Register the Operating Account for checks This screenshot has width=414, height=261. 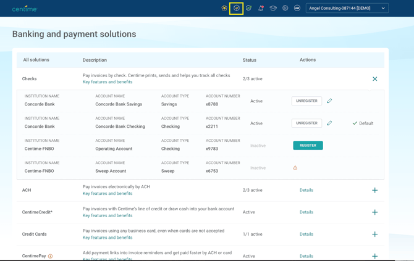[308, 146]
